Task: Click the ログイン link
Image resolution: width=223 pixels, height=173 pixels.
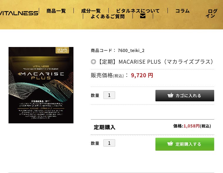Action: pos(211,13)
